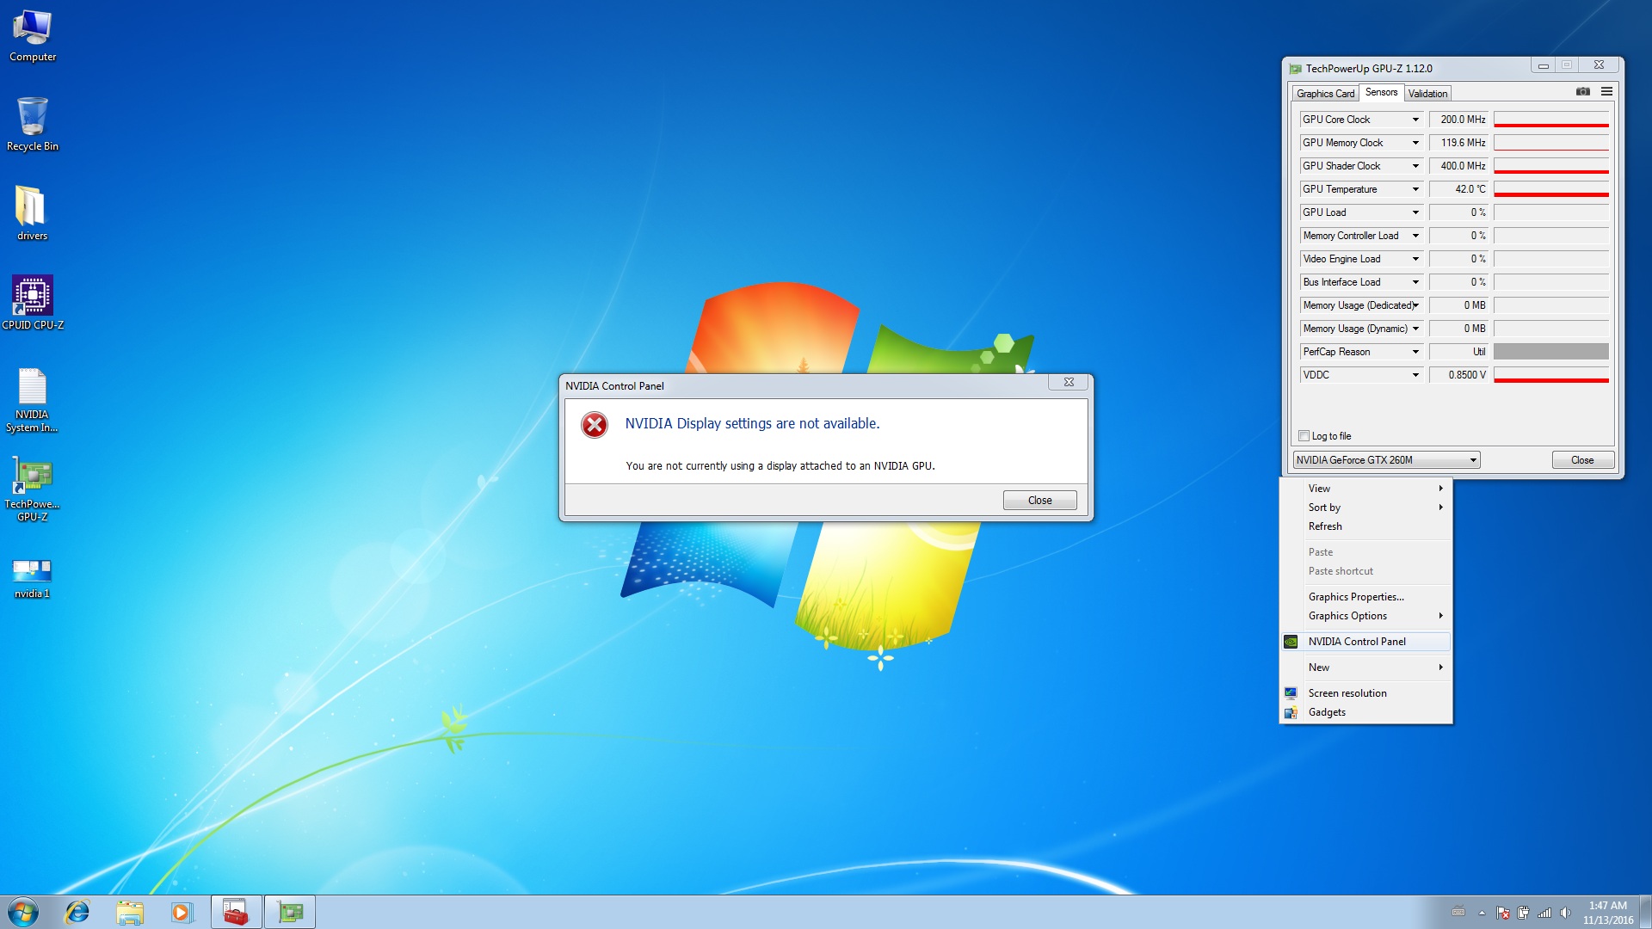Select the TechPowerUp GPU-Z desktop shortcut
Image resolution: width=1652 pixels, height=929 pixels.
click(x=33, y=489)
